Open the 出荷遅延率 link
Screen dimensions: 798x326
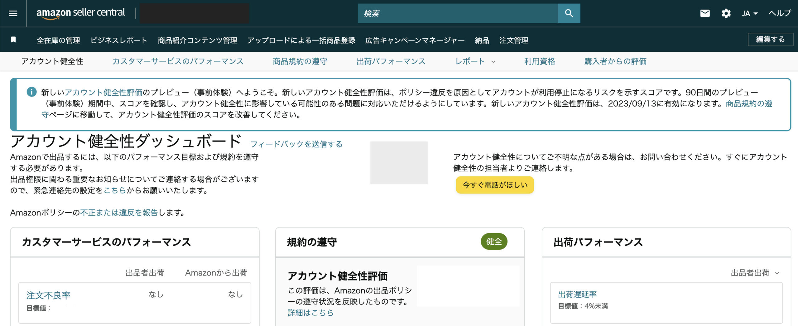pyautogui.click(x=577, y=295)
